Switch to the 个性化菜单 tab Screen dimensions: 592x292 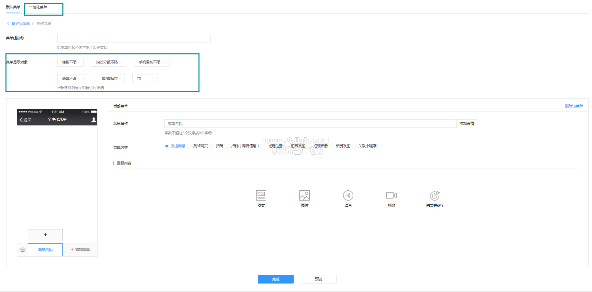coord(38,7)
